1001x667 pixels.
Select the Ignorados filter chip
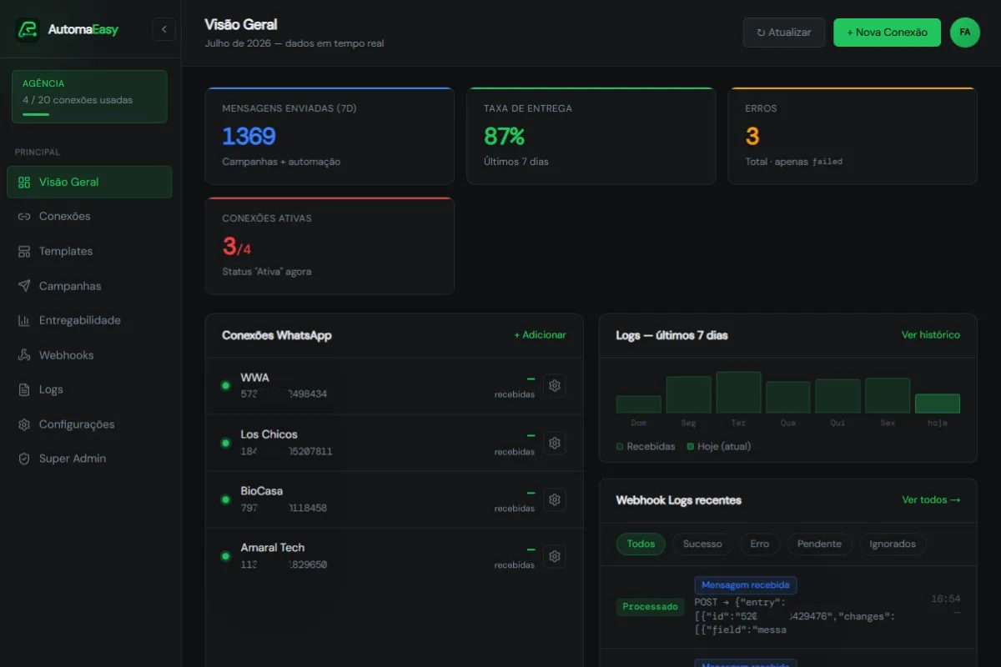(x=893, y=544)
